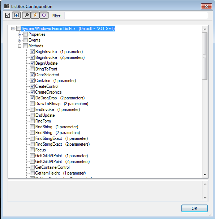This screenshot has height=219, width=215.
Task: Expand the Properties tree node
Action: [x=20, y=34]
